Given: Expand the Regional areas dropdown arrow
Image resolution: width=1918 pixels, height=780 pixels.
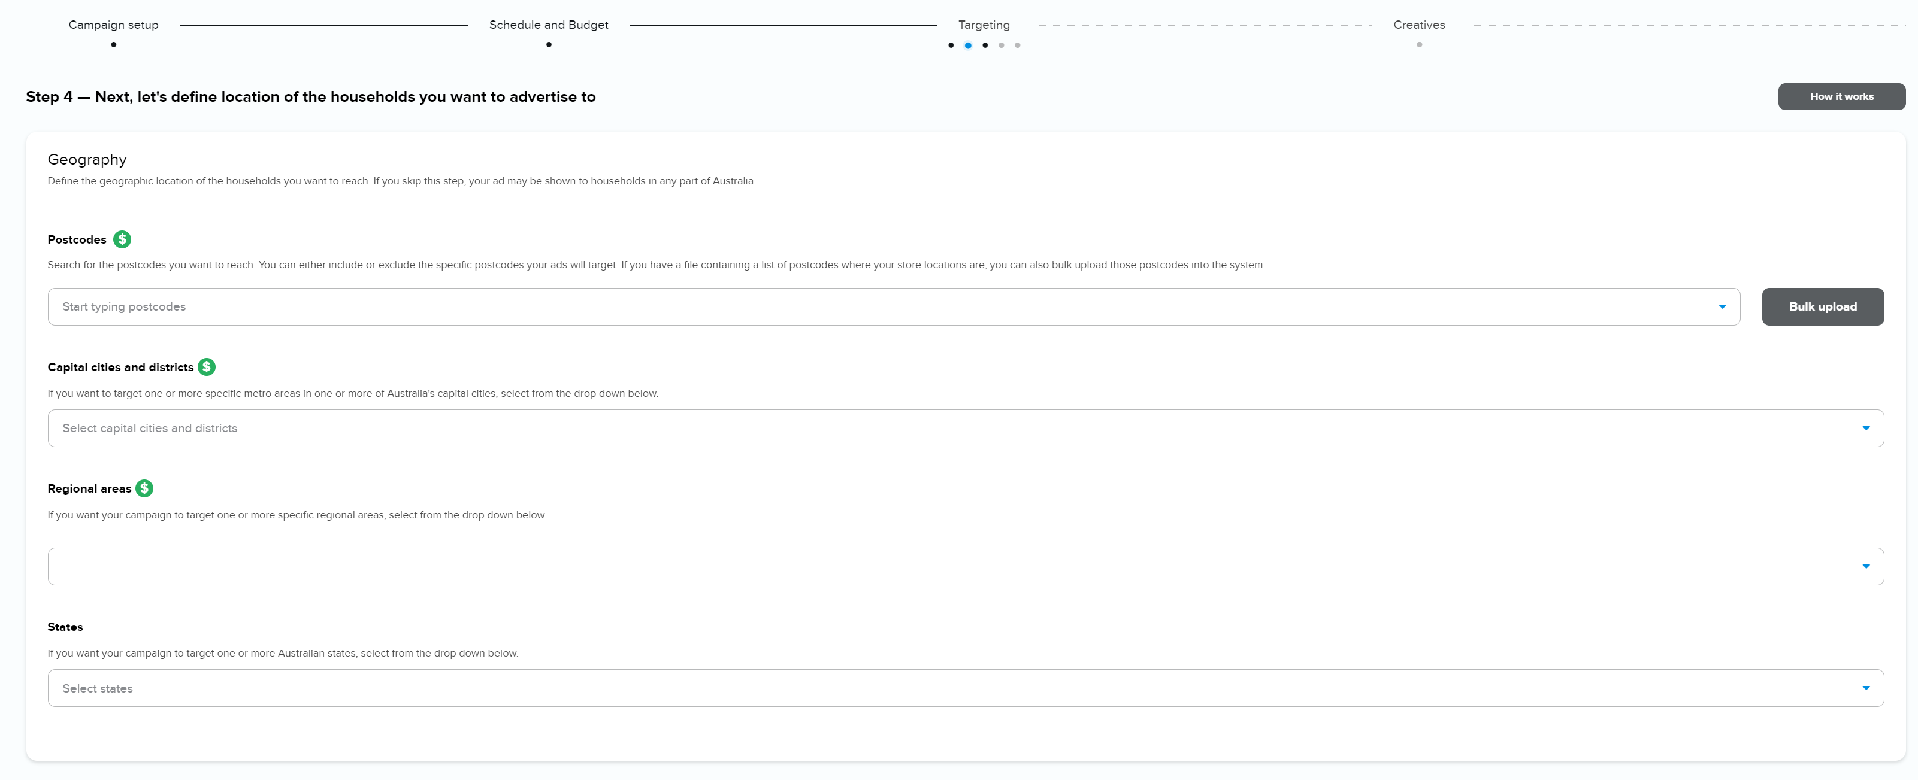Looking at the screenshot, I should [1866, 566].
